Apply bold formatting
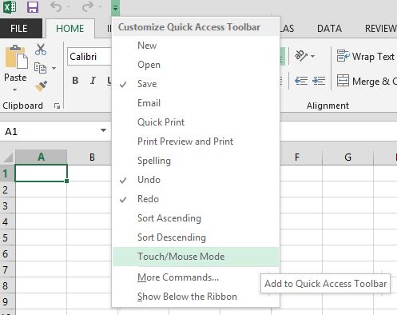 click(75, 80)
